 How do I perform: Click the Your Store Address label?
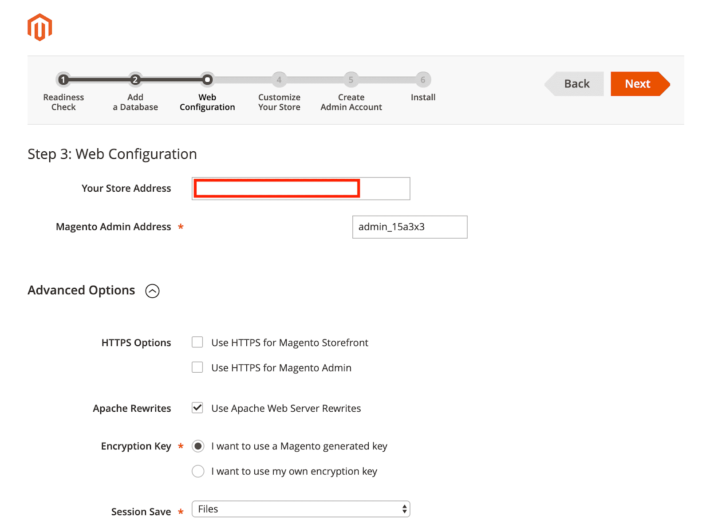[x=126, y=188]
